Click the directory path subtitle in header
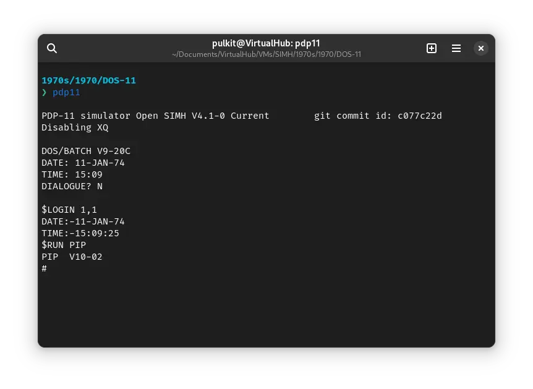533x389 pixels. [x=266, y=54]
